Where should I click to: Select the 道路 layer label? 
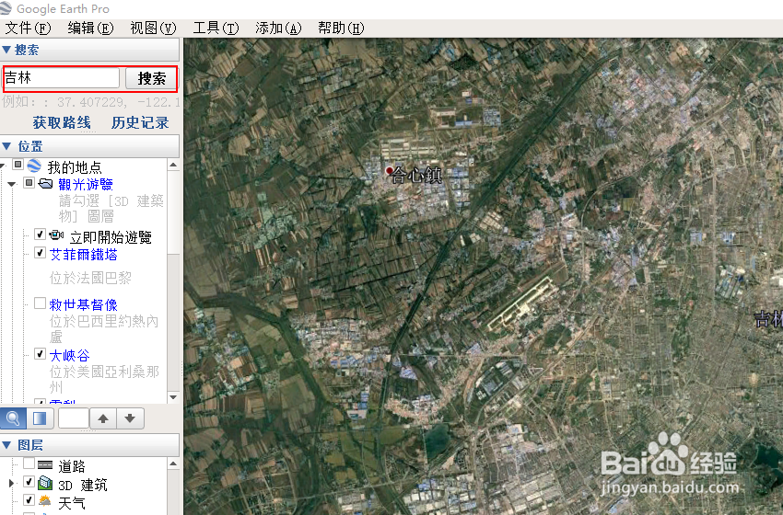pyautogui.click(x=72, y=466)
